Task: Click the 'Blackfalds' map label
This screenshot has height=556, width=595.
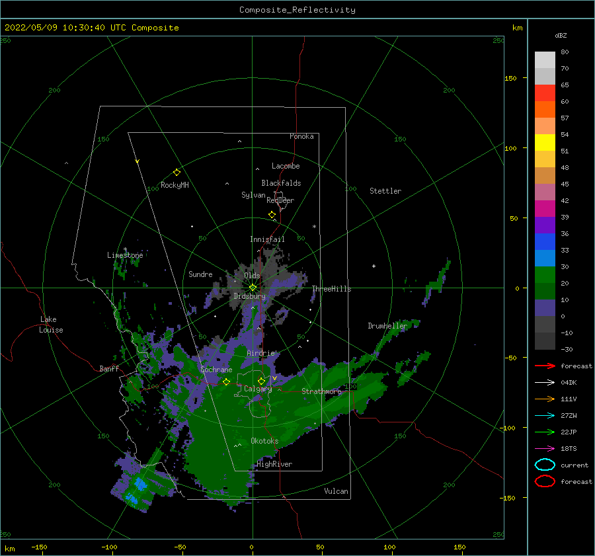Action: point(281,183)
